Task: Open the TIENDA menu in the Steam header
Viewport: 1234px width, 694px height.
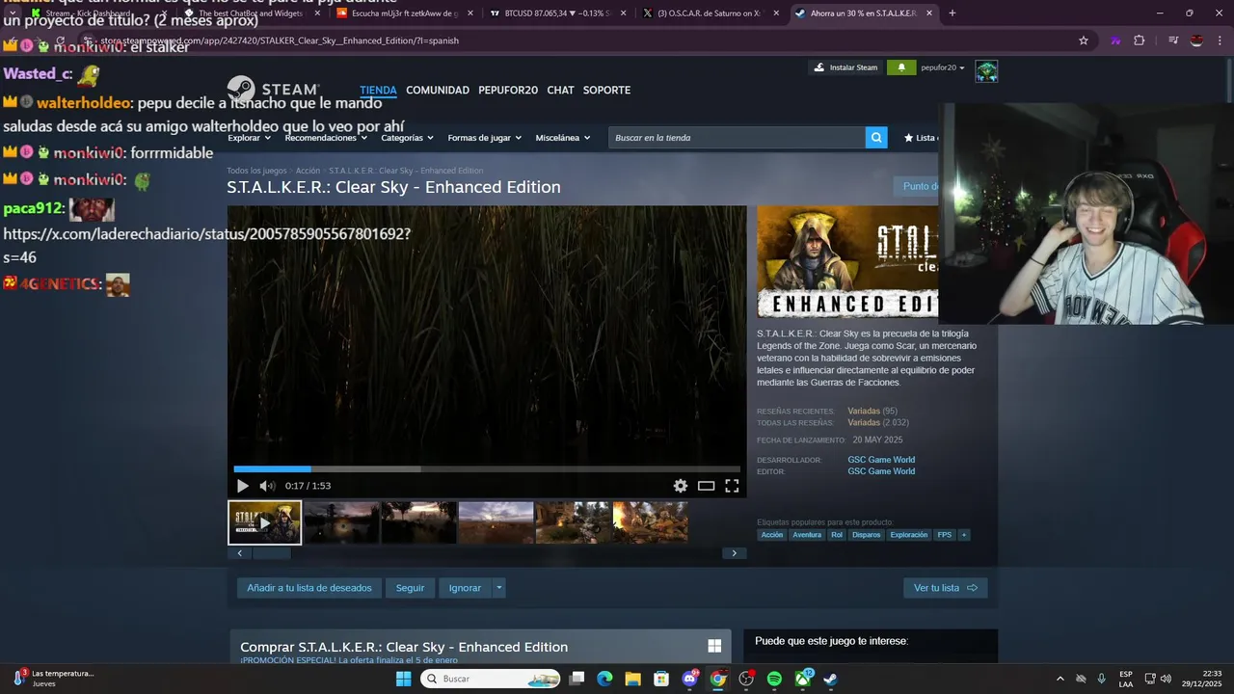Action: tap(378, 90)
